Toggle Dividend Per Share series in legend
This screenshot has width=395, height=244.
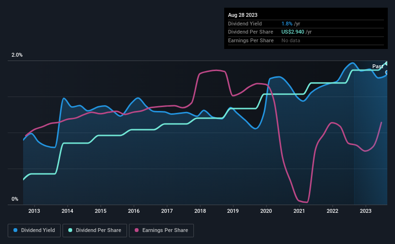[98, 231]
